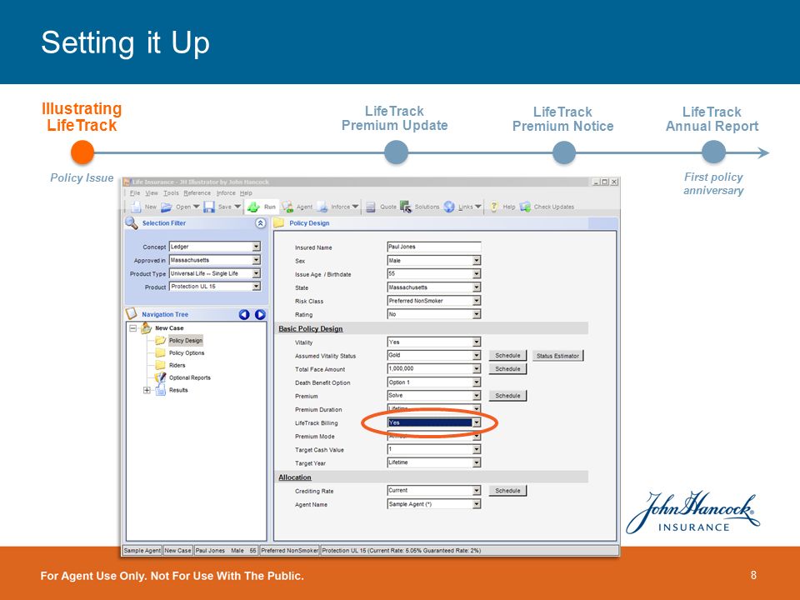Select the Results node in tree
The width and height of the screenshot is (800, 600).
(178, 390)
